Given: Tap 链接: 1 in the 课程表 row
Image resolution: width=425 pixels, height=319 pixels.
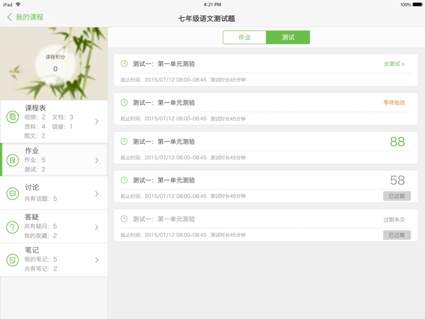Looking at the screenshot, I should point(62,126).
